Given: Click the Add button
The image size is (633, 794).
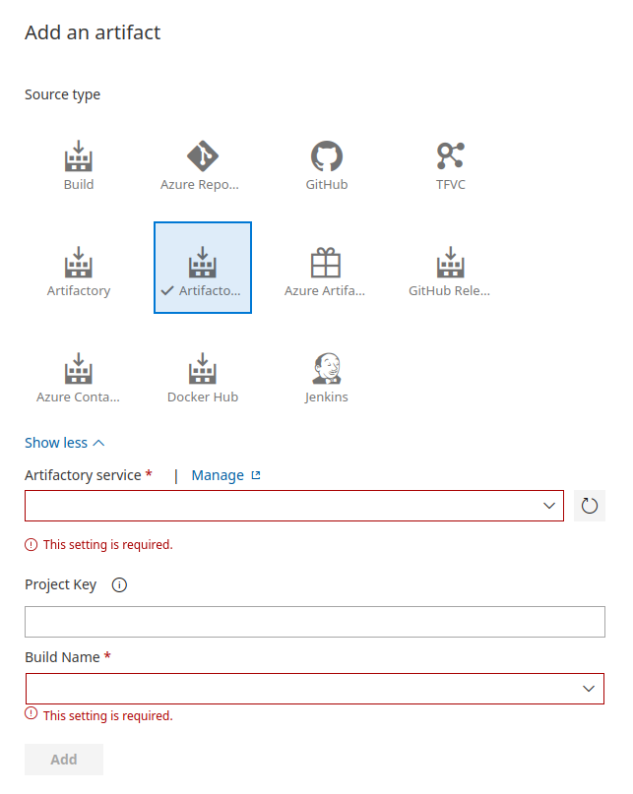Looking at the screenshot, I should [64, 760].
